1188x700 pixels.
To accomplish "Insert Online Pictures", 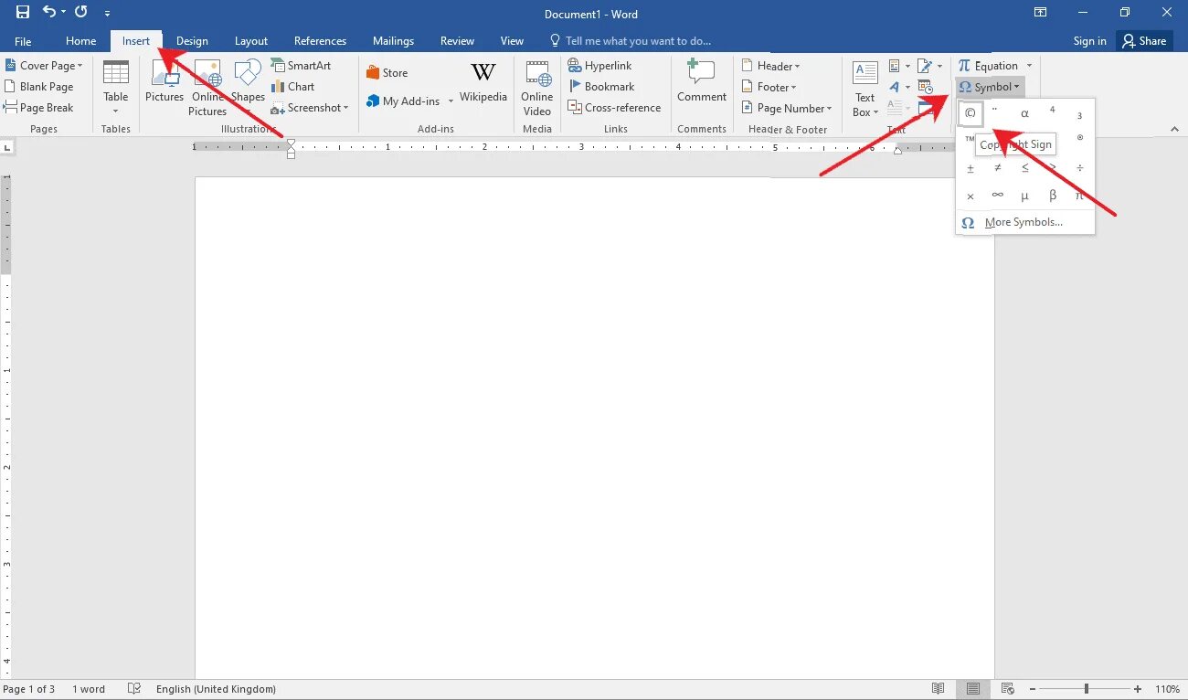I will pyautogui.click(x=207, y=89).
